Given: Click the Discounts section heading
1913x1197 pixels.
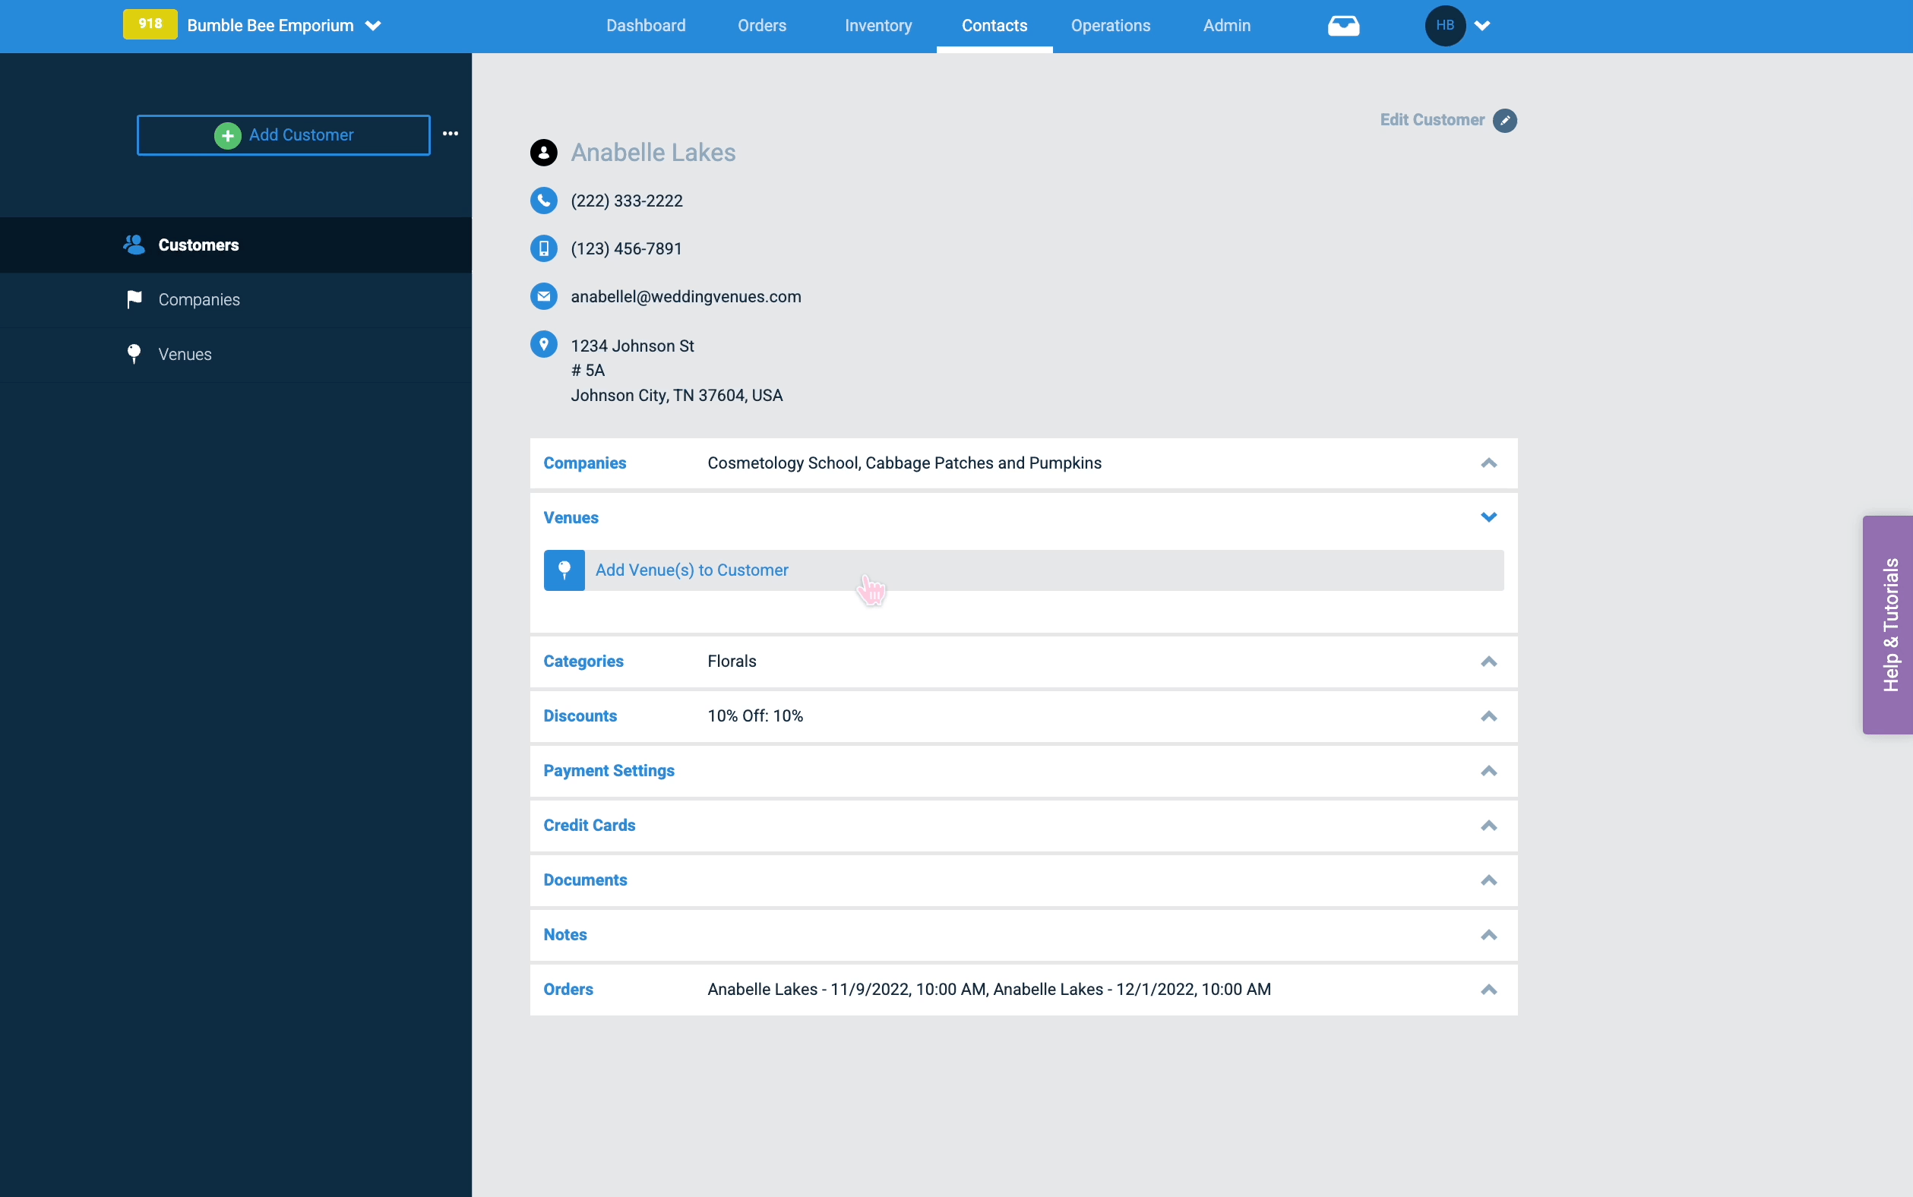Looking at the screenshot, I should click(580, 716).
